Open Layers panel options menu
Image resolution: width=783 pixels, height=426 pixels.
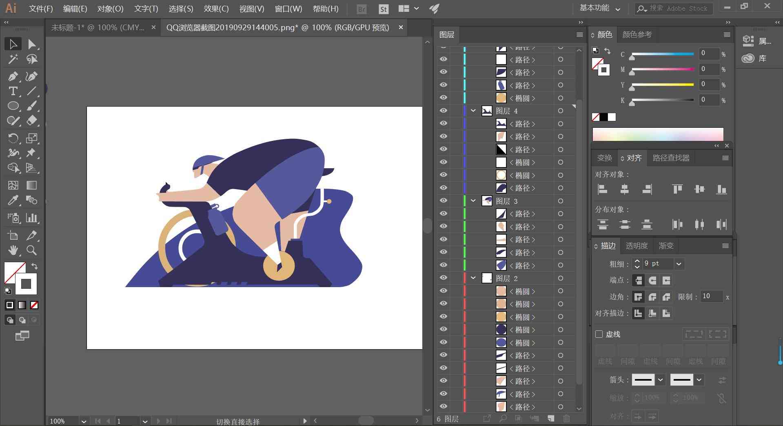point(579,35)
